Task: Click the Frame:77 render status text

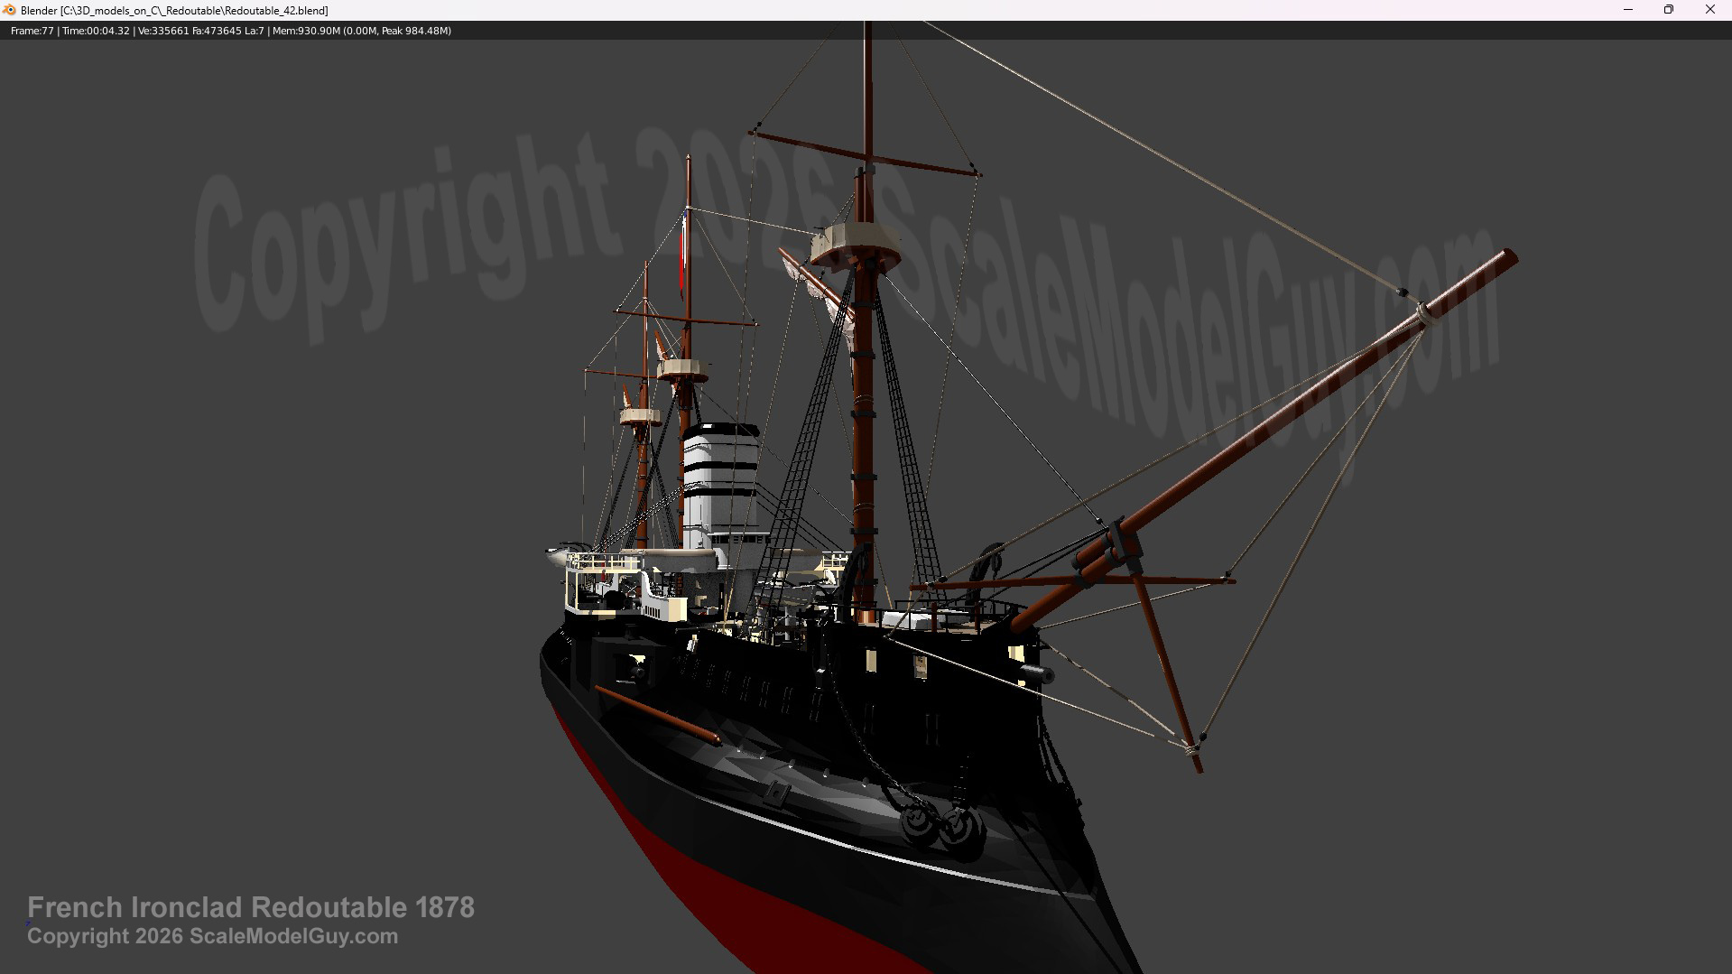Action: coord(32,31)
